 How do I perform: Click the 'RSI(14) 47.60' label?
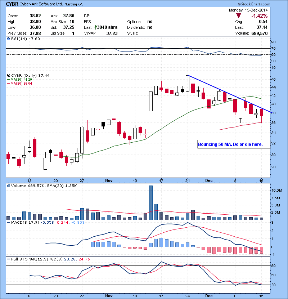(26, 39)
